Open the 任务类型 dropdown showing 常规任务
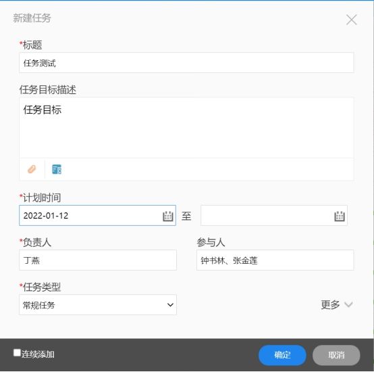The image size is (374, 372). pyautogui.click(x=98, y=305)
